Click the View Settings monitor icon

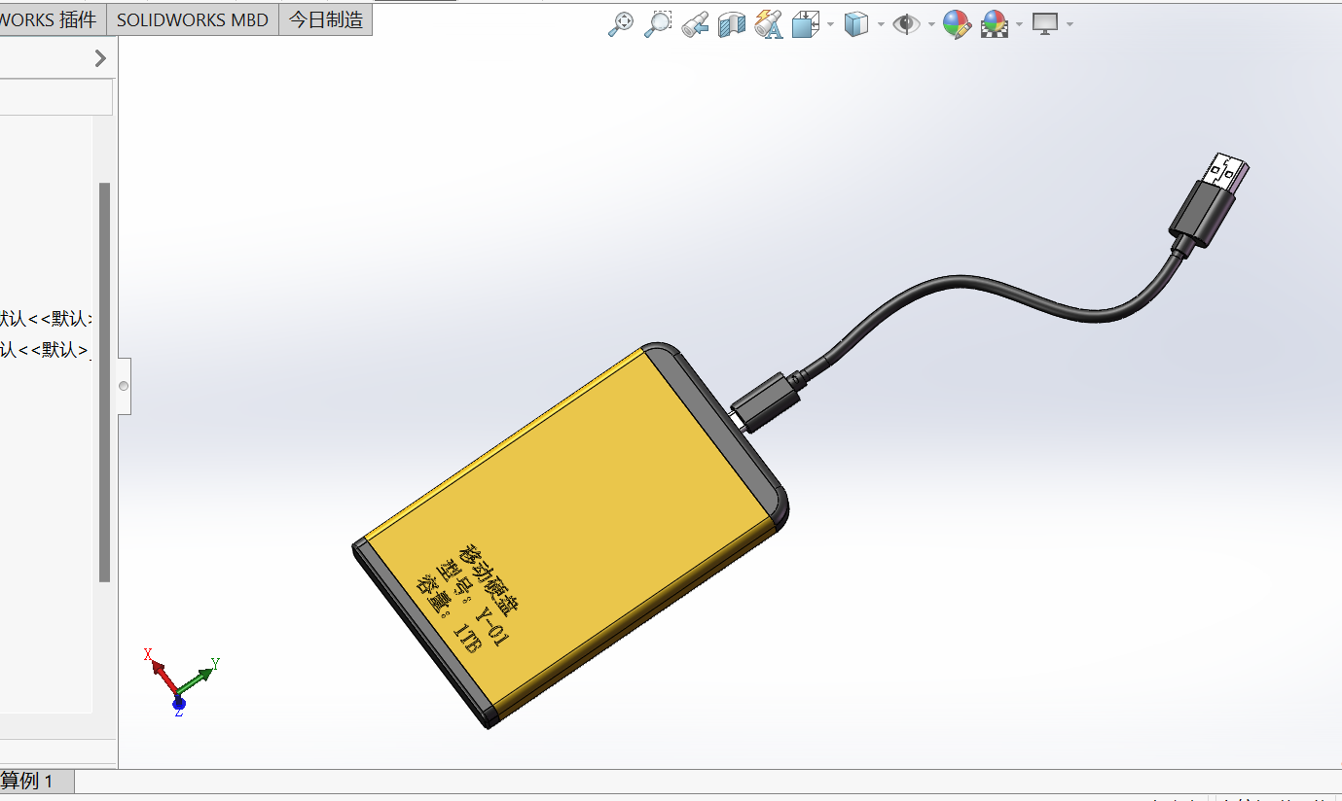[x=1045, y=24]
